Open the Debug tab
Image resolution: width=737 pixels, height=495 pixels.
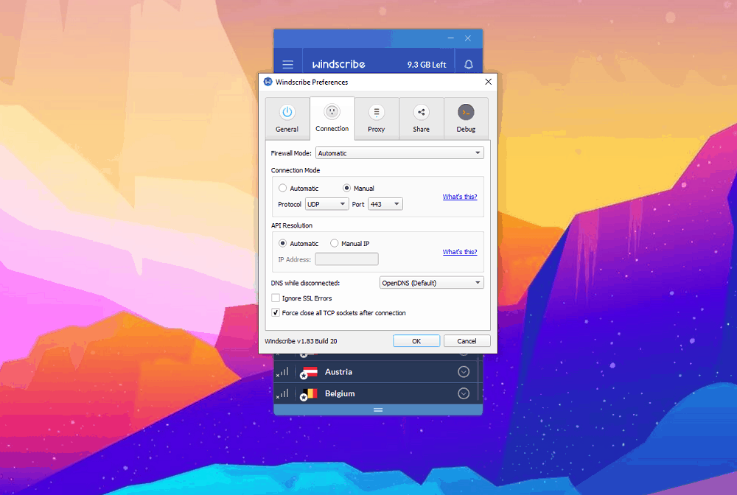point(466,119)
